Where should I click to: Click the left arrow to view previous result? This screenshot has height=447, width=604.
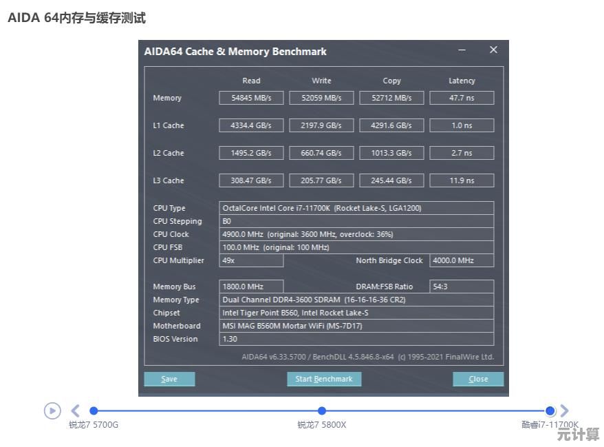click(76, 410)
